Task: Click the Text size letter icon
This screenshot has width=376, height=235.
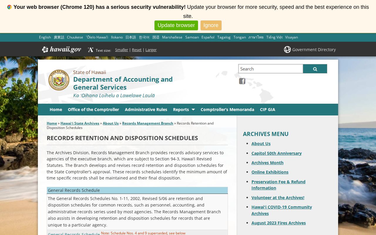Action: pos(90,50)
